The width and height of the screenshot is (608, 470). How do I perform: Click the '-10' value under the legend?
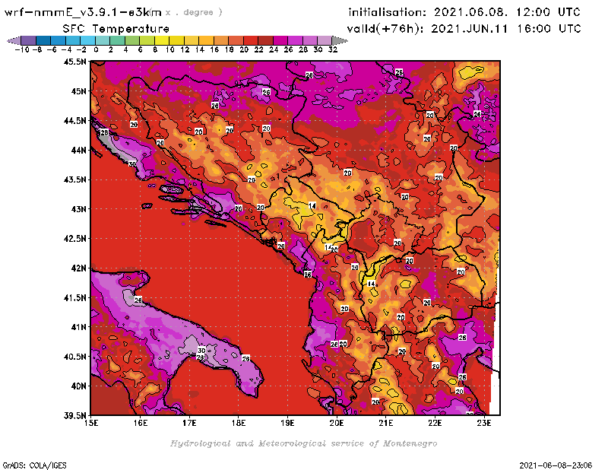(x=21, y=49)
